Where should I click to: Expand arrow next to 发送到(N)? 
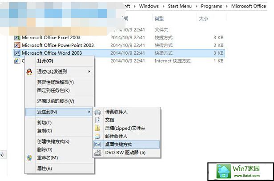(89, 112)
